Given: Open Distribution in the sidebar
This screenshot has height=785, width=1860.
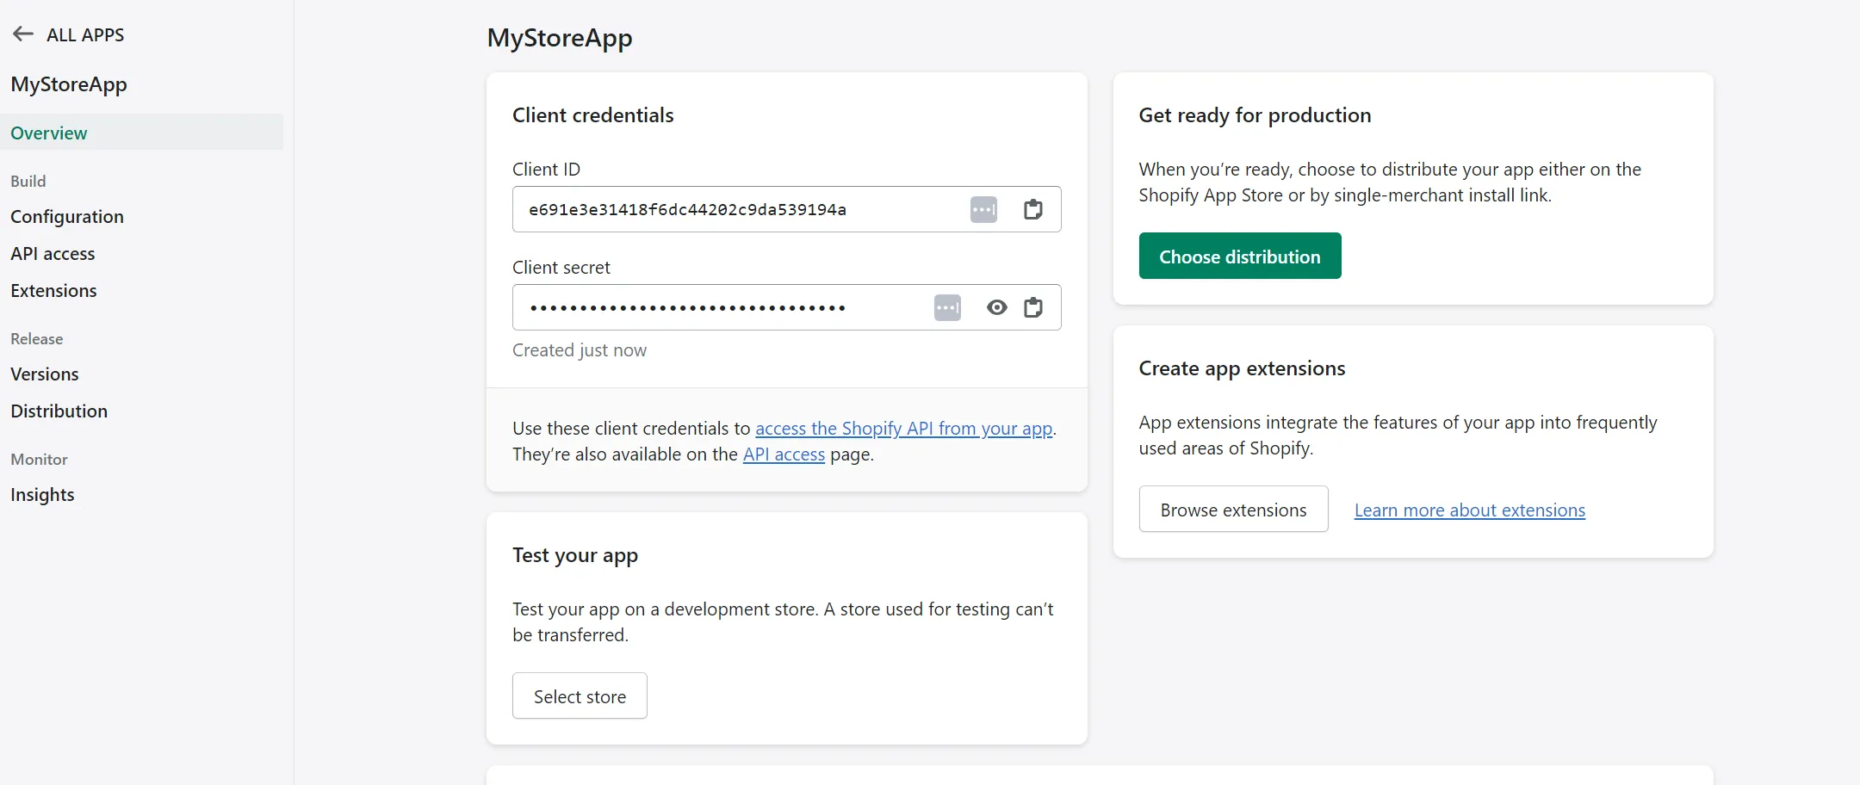Looking at the screenshot, I should pyautogui.click(x=59, y=411).
